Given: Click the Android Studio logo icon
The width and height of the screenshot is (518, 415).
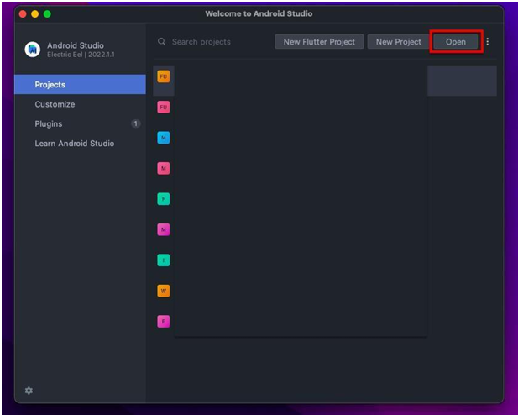Looking at the screenshot, I should tap(32, 50).
